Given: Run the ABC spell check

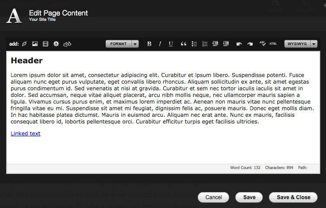Looking at the screenshot, I should click(262, 43).
